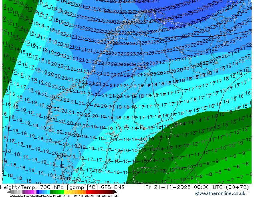Click the '54' label under the legend
The height and width of the screenshot is (197, 254).
pos(115,196)
